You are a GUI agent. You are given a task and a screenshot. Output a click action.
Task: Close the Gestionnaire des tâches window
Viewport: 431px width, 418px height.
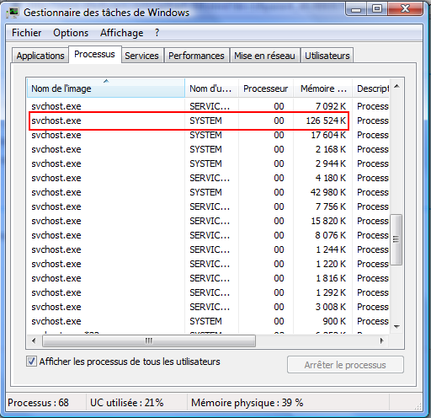click(x=405, y=9)
